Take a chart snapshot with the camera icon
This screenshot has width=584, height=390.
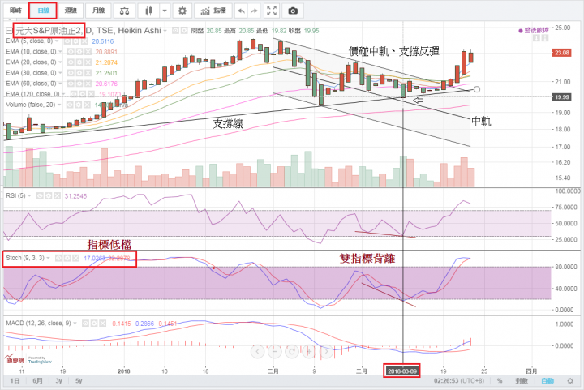[x=293, y=11]
